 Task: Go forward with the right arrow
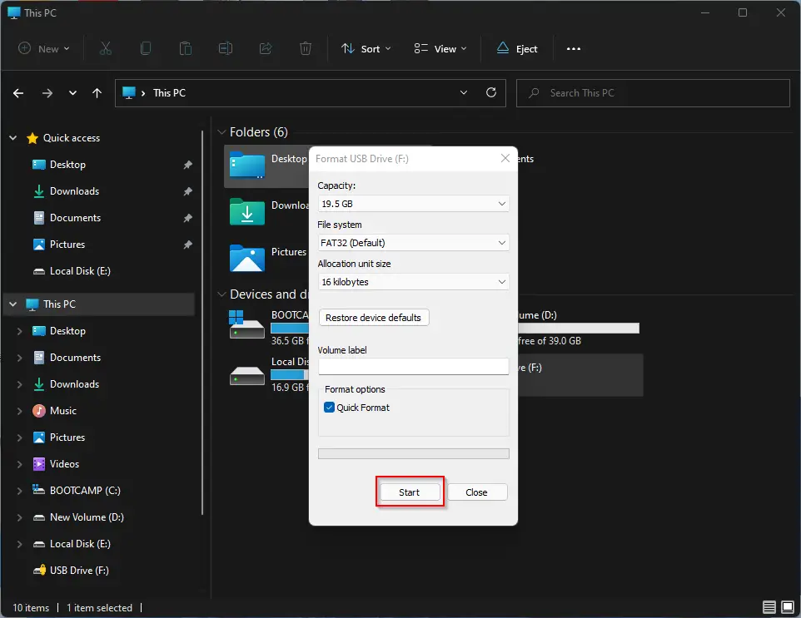47,93
